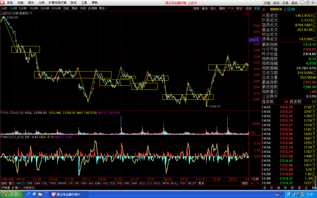Click the plus zoom-in button below chart

coord(252,183)
